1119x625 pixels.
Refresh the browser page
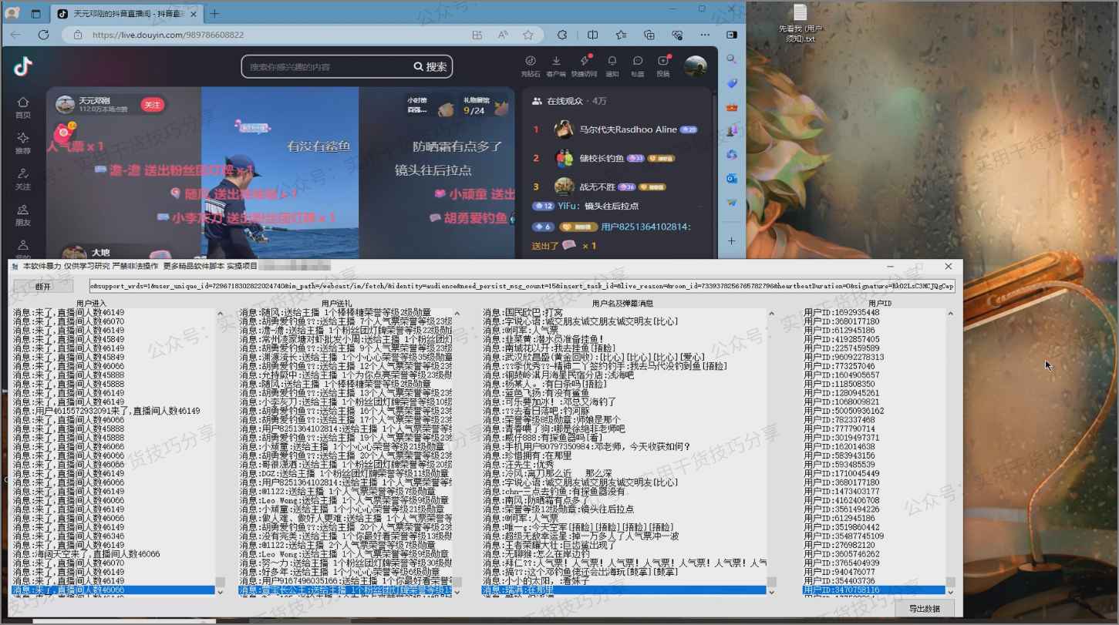[x=43, y=35]
